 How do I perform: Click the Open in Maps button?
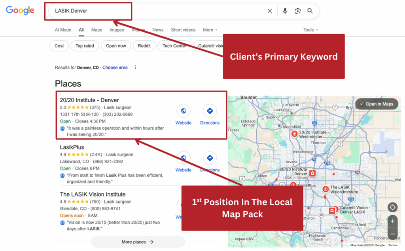point(377,104)
